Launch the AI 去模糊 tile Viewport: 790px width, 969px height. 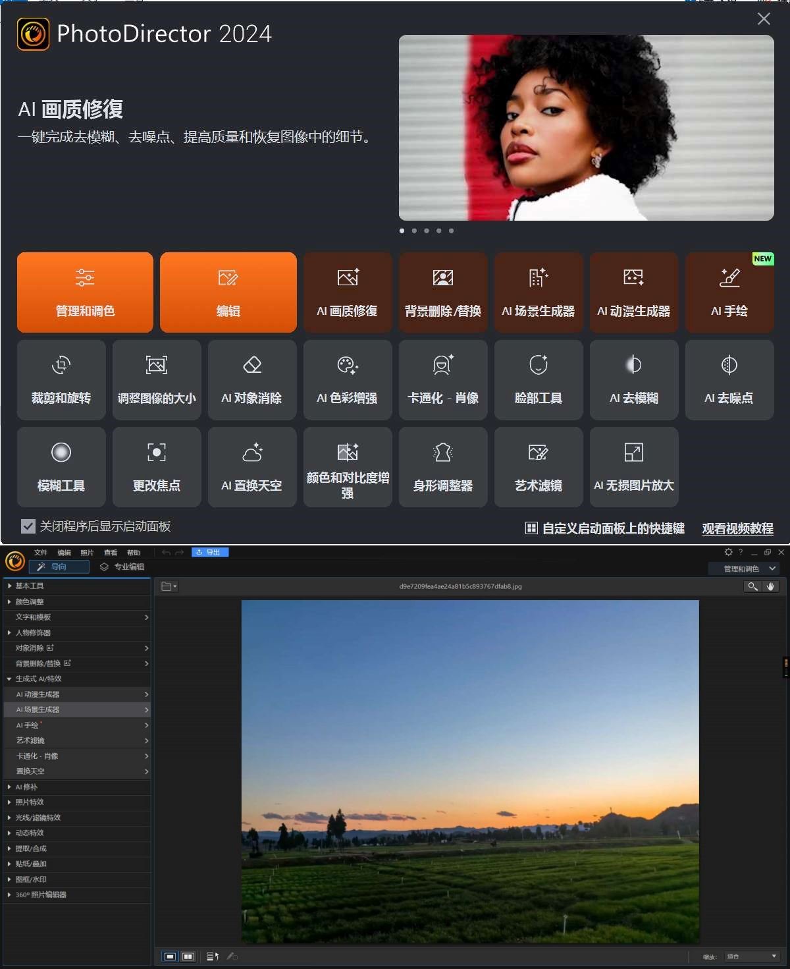coord(634,380)
